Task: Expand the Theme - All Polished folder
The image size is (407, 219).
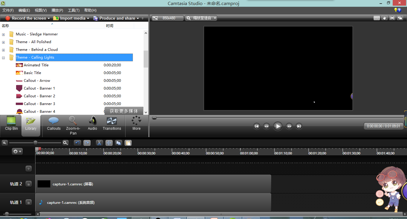Action: 4,42
